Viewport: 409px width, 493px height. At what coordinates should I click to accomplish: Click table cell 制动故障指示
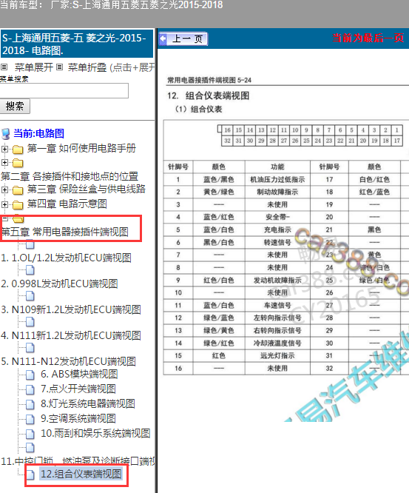pos(277,192)
